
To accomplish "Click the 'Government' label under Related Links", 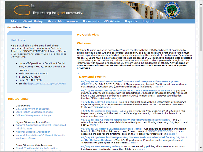I will (23, 105).
